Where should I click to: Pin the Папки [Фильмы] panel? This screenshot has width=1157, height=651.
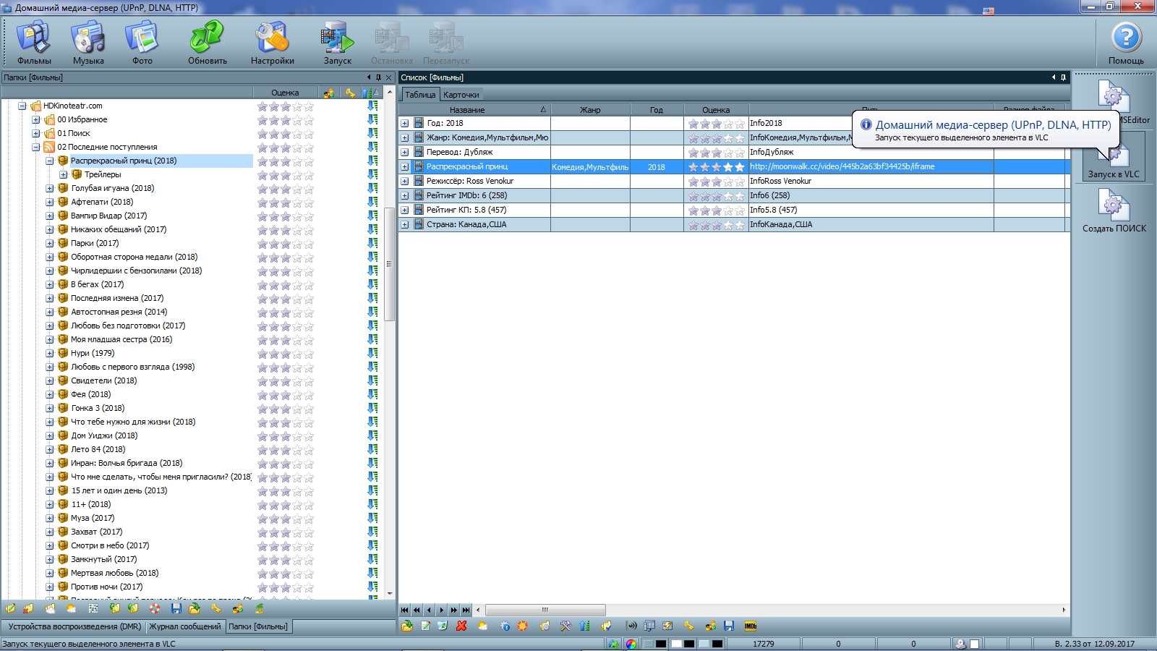tap(378, 77)
